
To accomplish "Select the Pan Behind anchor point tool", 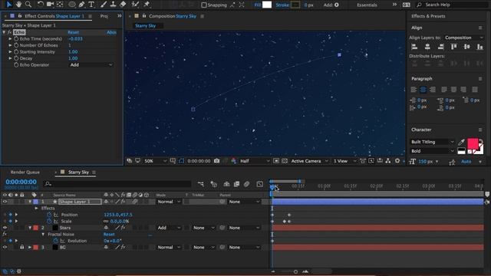I will point(60,5).
